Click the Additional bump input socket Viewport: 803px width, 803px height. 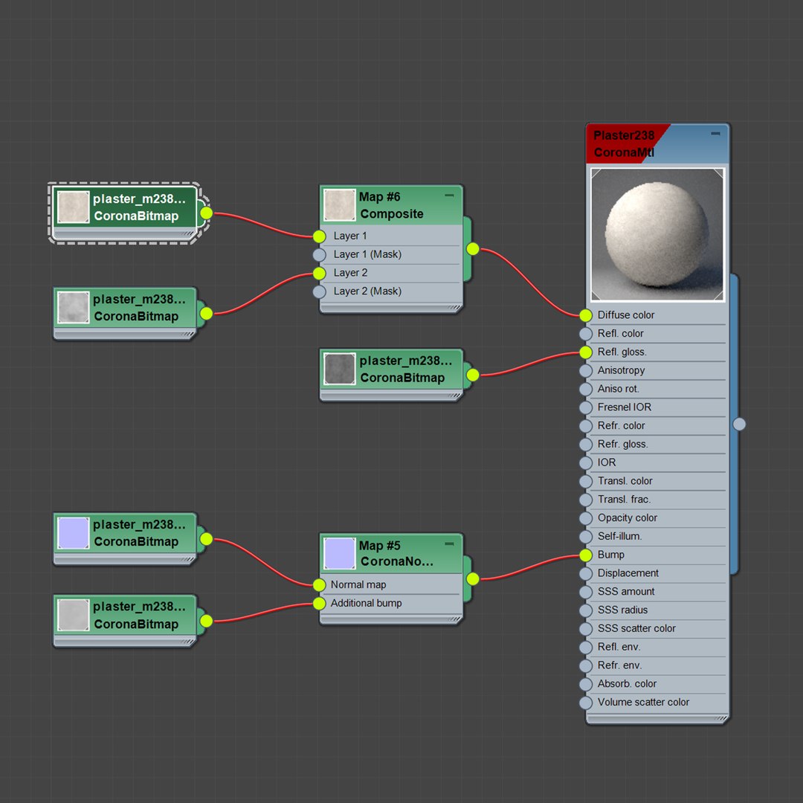coord(319,603)
